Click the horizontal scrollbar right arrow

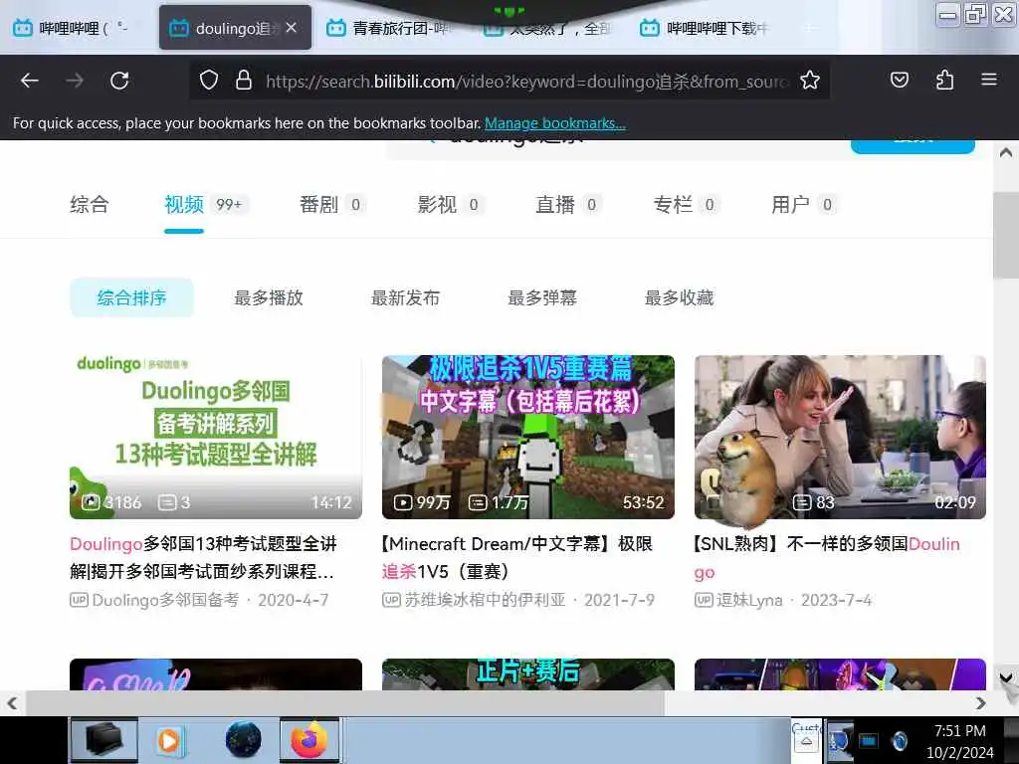tap(980, 703)
